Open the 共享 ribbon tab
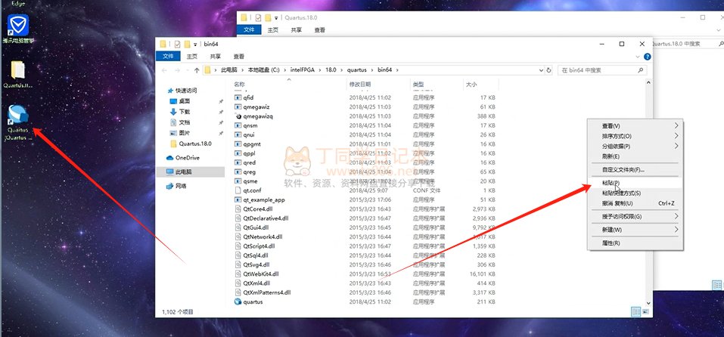Image resolution: width=724 pixels, height=337 pixels. coord(216,56)
